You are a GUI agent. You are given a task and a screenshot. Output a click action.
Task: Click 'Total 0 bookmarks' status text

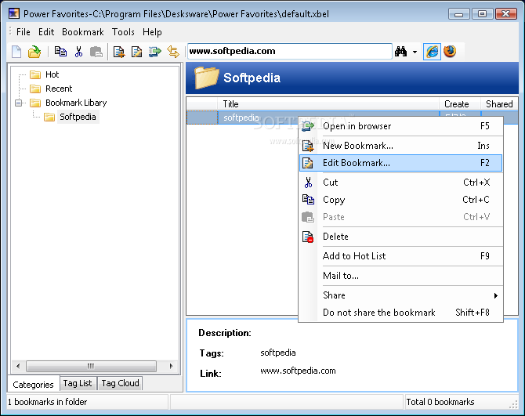click(440, 402)
